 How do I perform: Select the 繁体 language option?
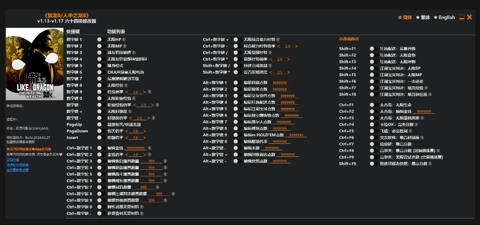coord(423,18)
